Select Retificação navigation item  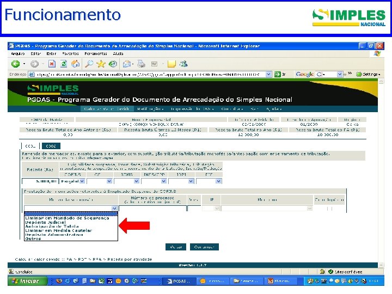(x=151, y=109)
